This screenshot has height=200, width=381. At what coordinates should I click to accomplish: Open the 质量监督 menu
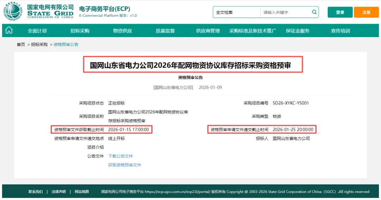165,31
